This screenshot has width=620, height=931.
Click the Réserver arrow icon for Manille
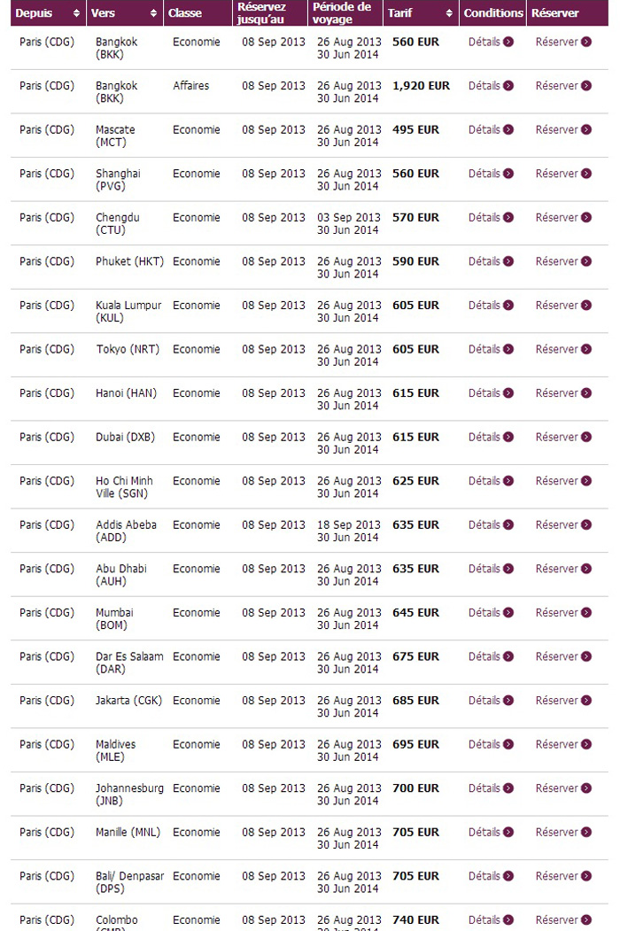(586, 832)
